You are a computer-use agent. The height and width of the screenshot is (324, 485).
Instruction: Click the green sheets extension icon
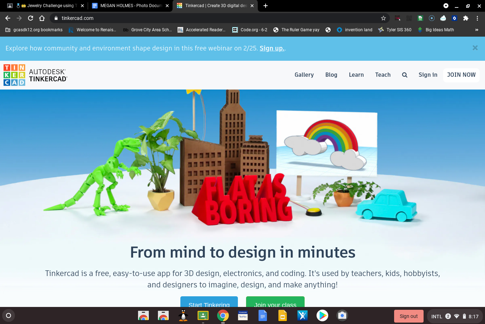tap(420, 18)
